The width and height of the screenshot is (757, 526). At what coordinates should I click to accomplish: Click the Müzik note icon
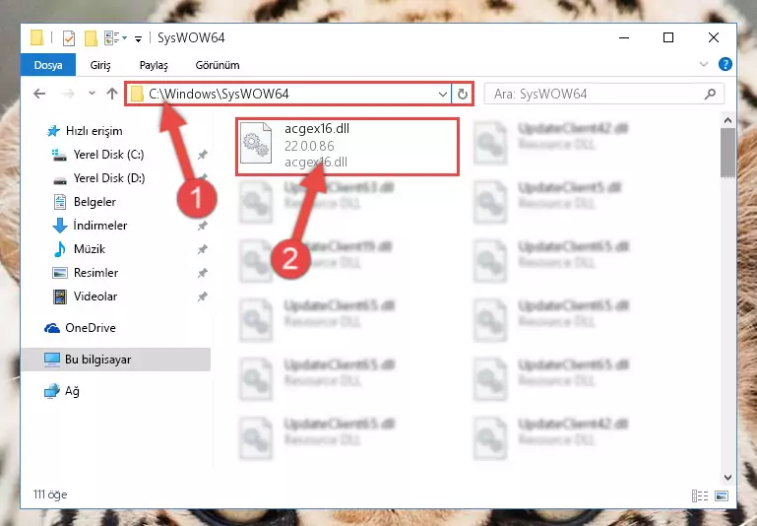tap(60, 249)
